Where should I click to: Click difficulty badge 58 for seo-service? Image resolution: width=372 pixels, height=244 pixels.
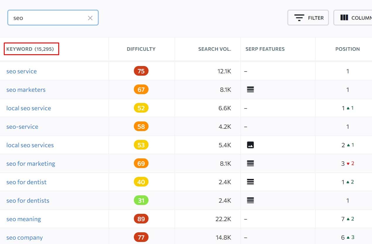click(141, 126)
